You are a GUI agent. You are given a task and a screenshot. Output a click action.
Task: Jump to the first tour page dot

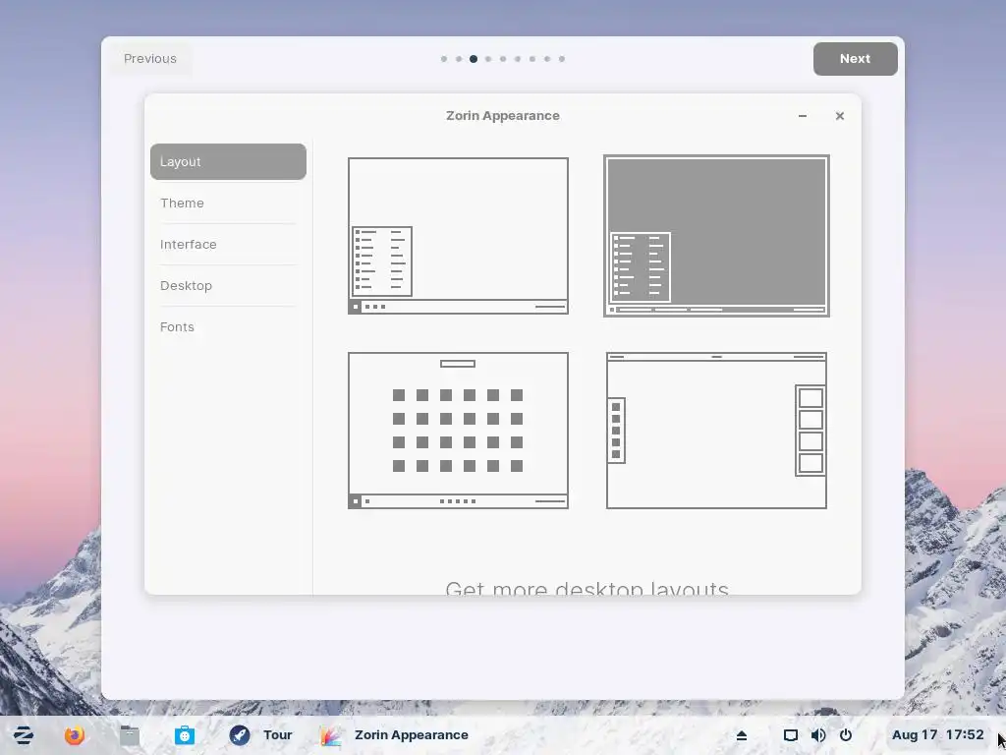(x=444, y=59)
